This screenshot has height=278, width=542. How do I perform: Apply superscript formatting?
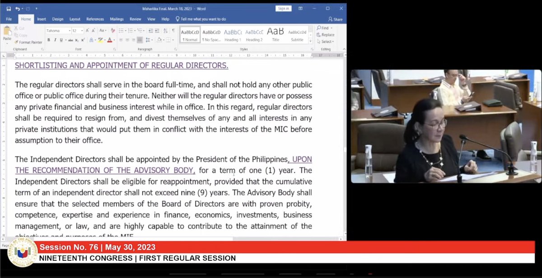(83, 40)
